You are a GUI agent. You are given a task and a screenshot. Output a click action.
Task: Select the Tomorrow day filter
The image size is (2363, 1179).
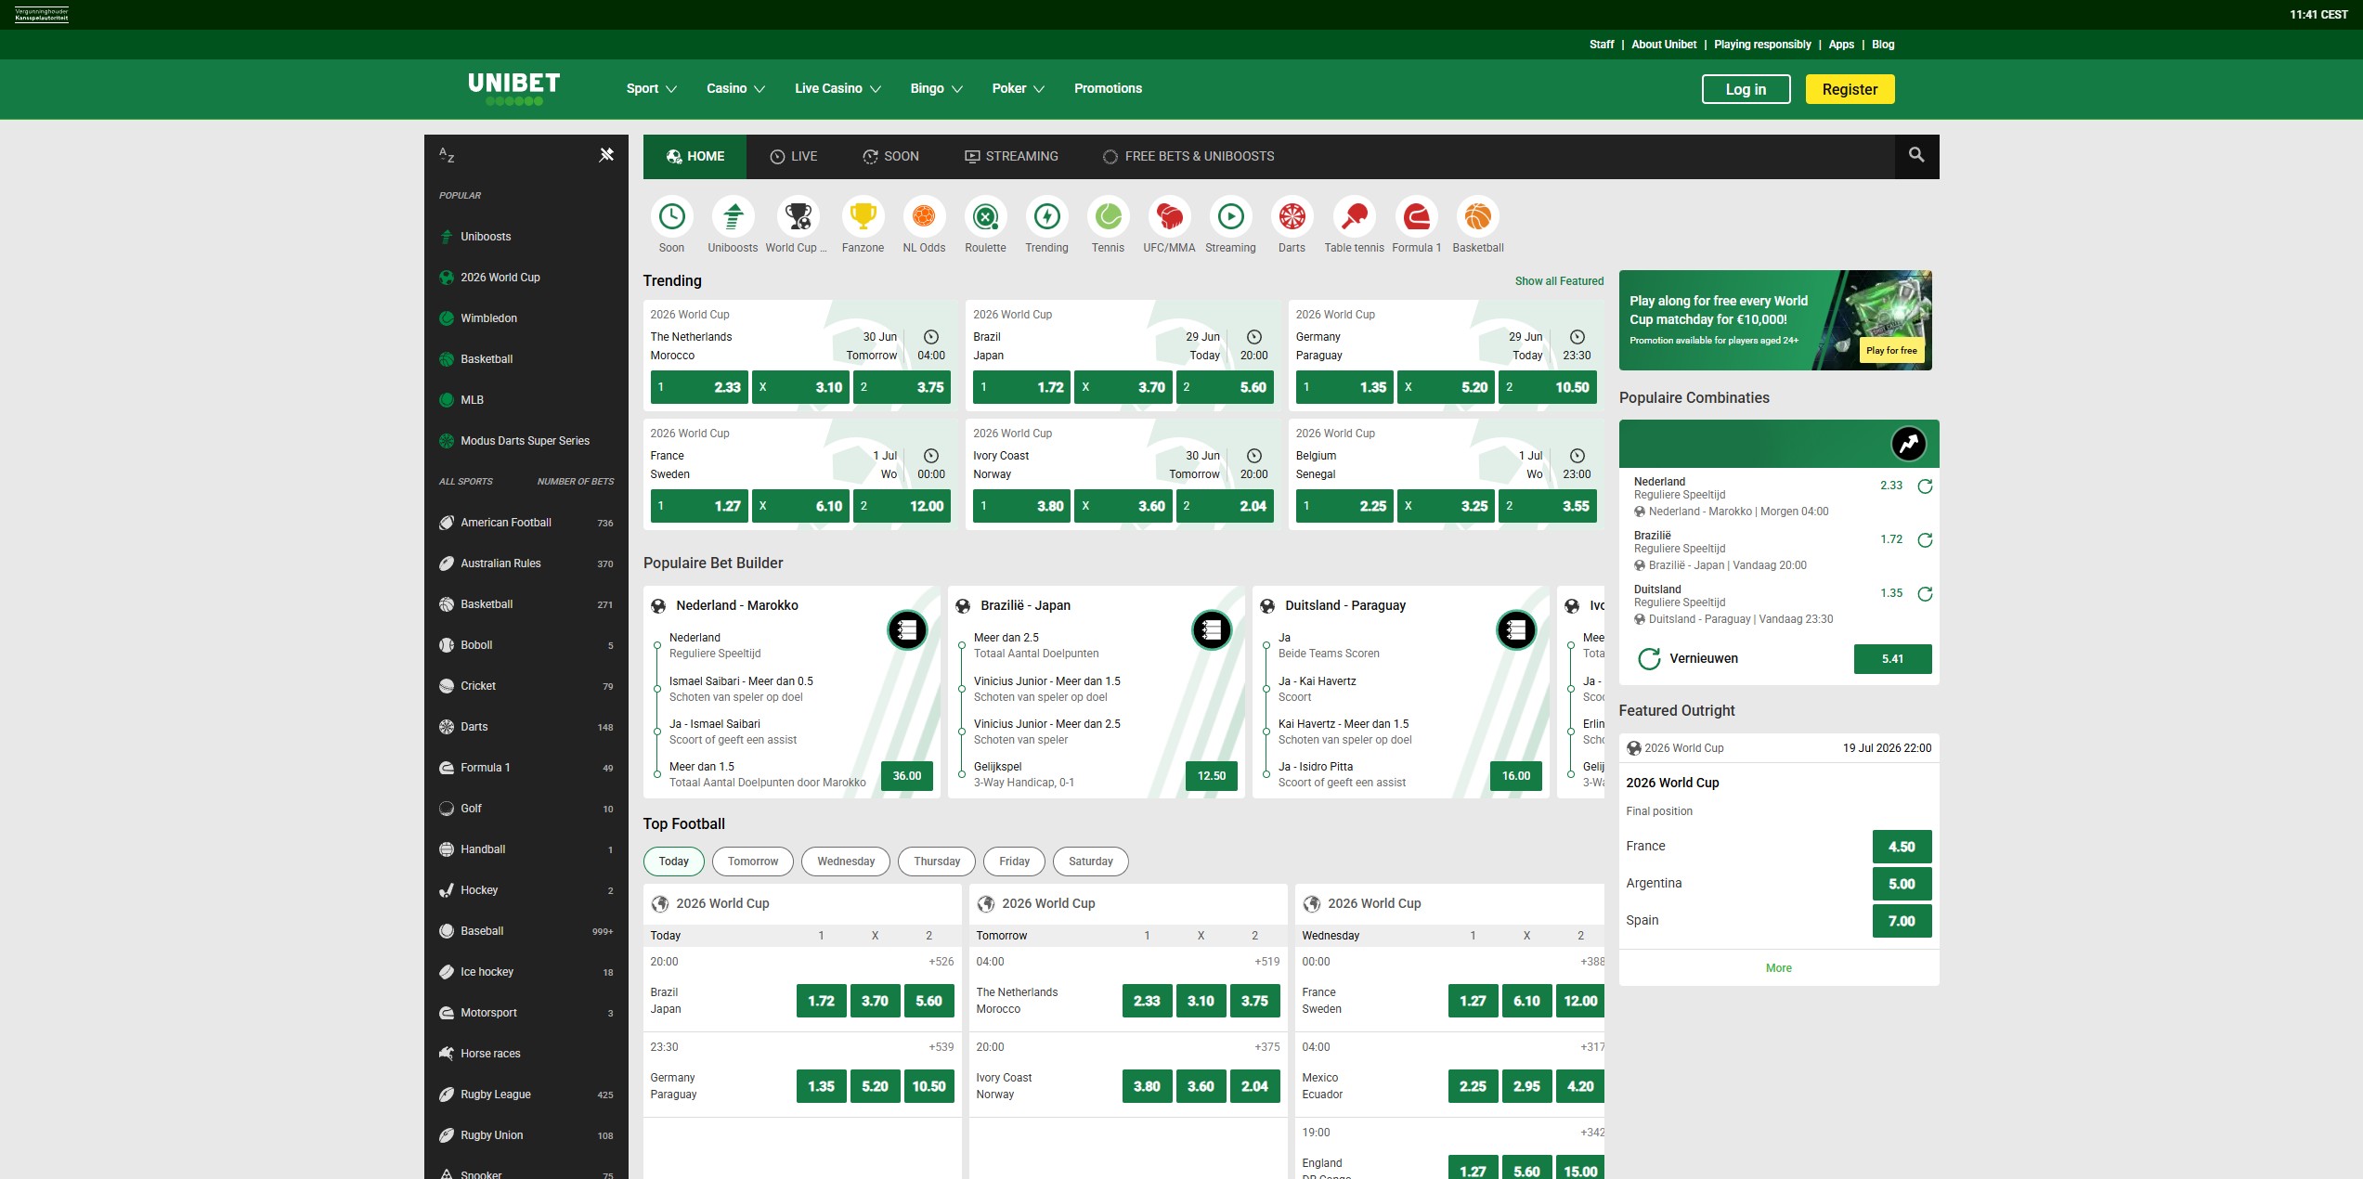[x=753, y=862]
